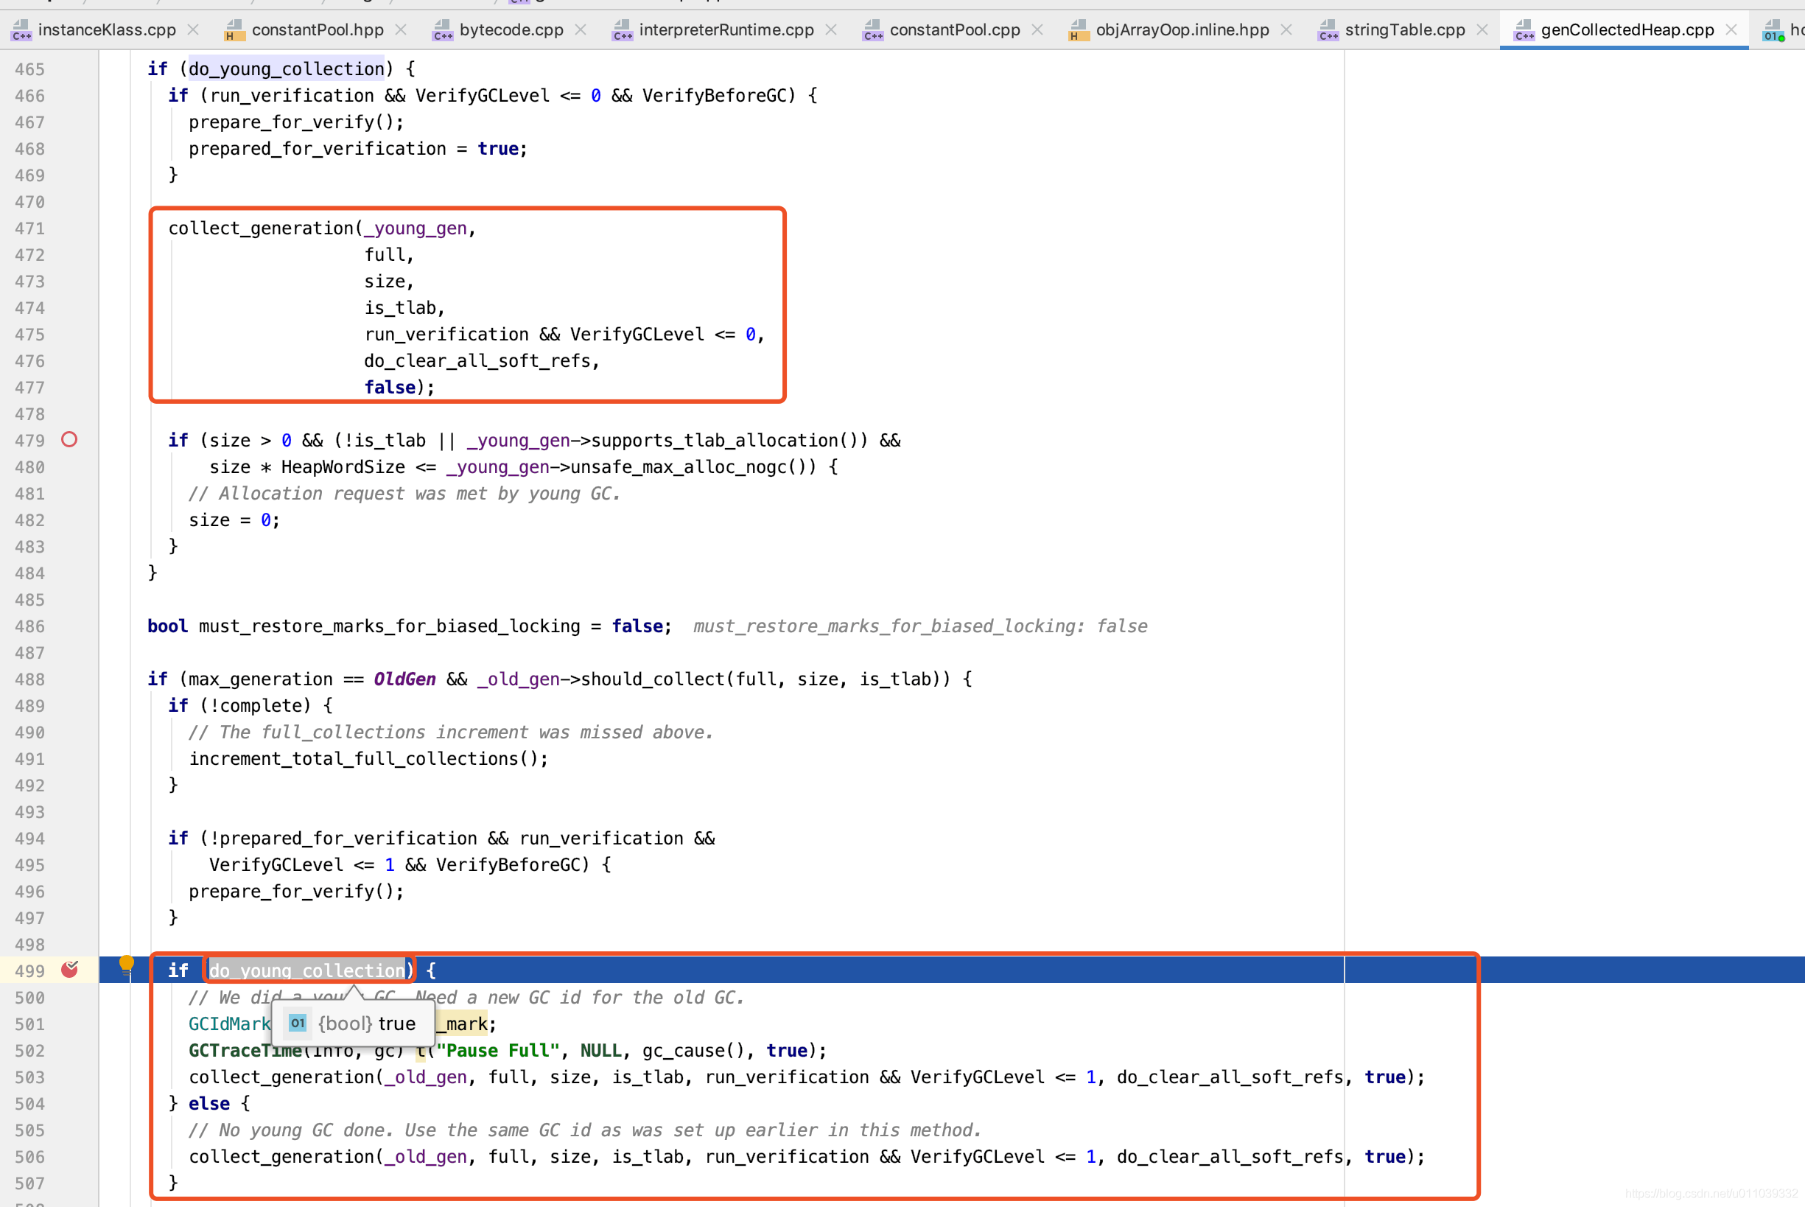Open the yellow light bulb intention actions
Viewport: 1805px width, 1207px height.
(127, 964)
